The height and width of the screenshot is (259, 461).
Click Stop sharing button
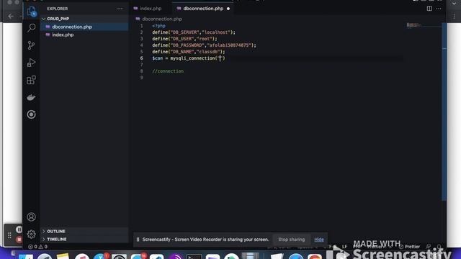click(x=291, y=240)
